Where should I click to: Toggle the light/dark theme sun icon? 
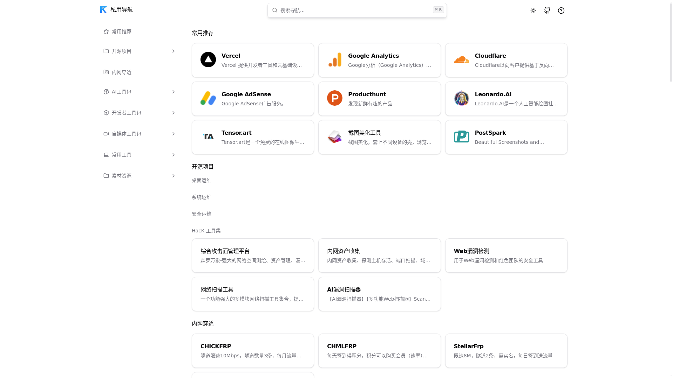pos(533,10)
